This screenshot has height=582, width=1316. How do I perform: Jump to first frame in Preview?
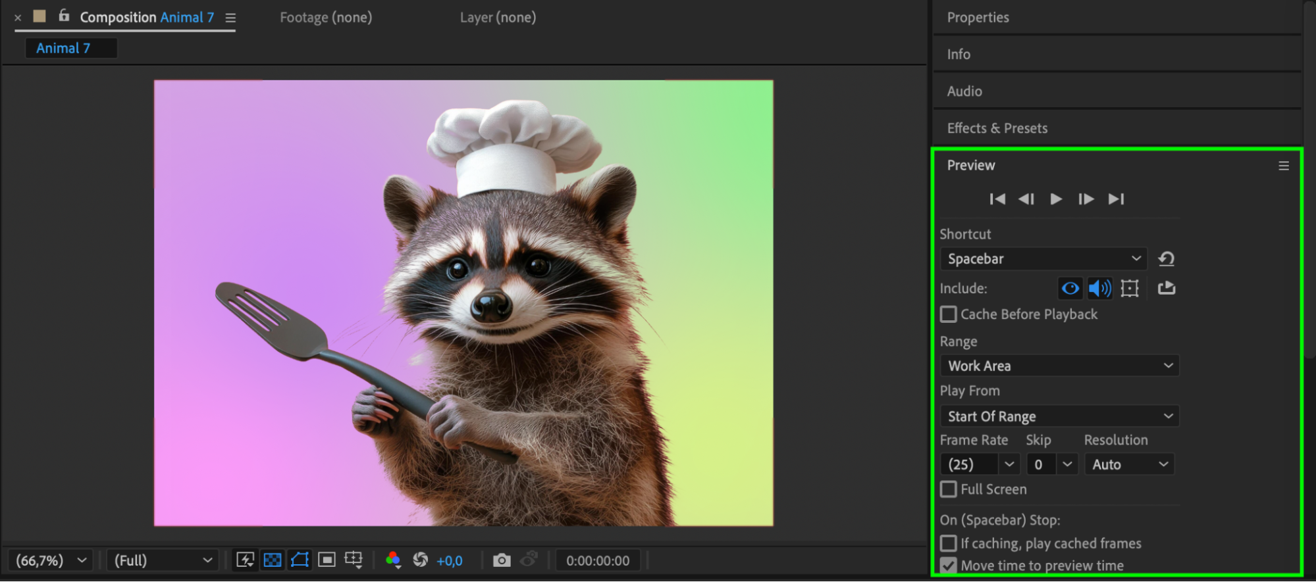[x=997, y=199]
